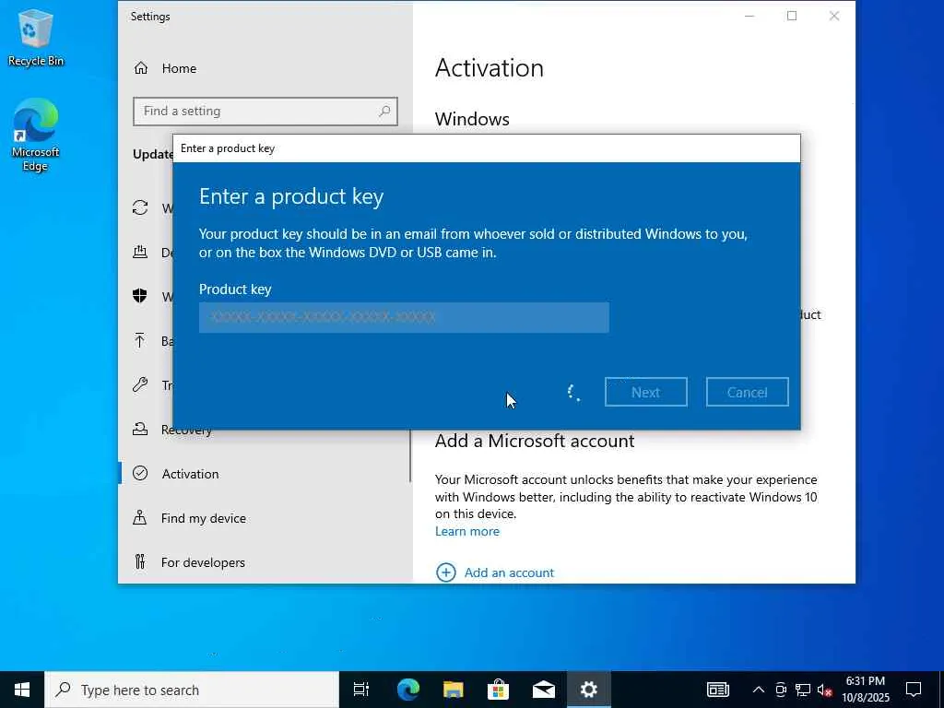Cancel the Enter a product key dialog
Screen dimensions: 944x708
tap(747, 392)
